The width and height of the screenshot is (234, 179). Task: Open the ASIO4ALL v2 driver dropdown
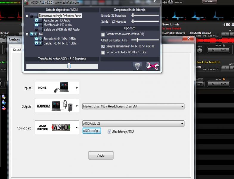coord(133,124)
